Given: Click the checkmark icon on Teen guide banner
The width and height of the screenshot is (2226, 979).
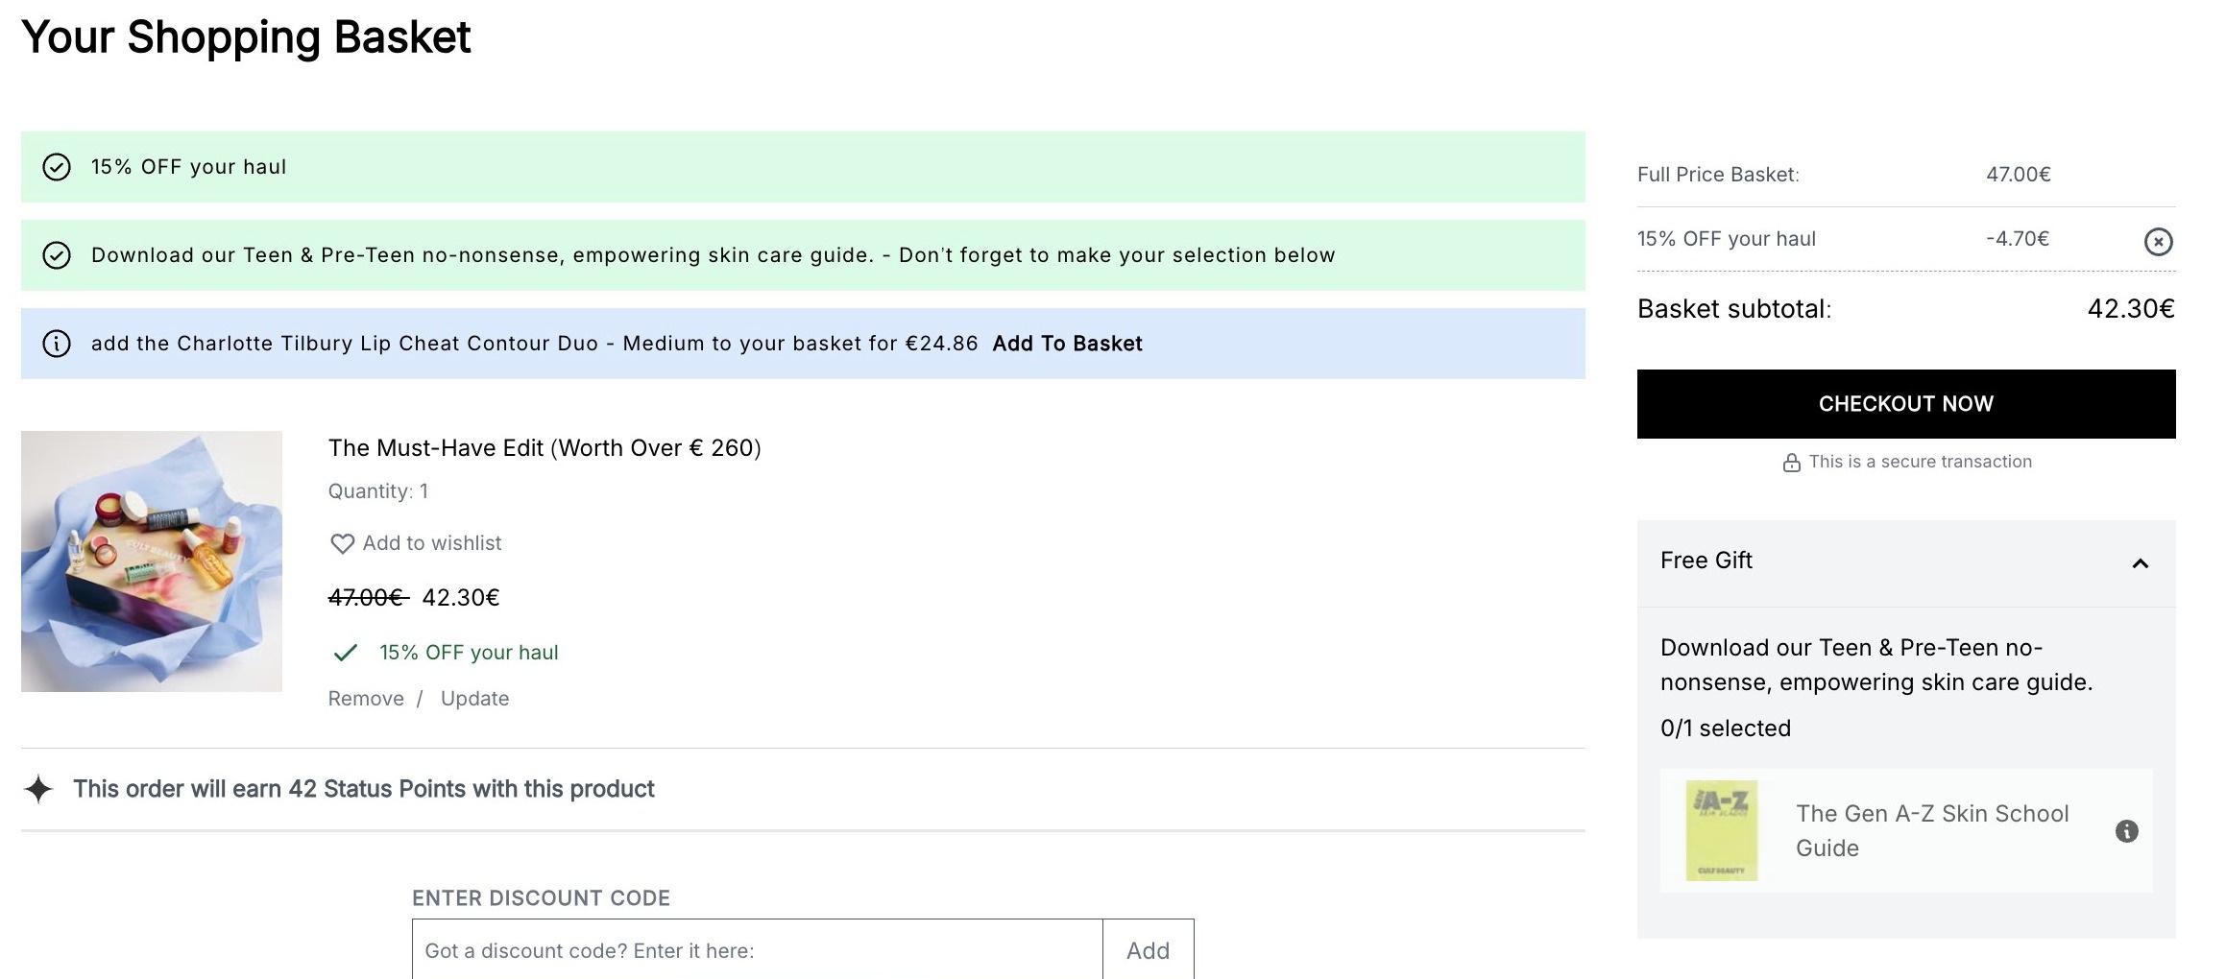Looking at the screenshot, I should [57, 255].
